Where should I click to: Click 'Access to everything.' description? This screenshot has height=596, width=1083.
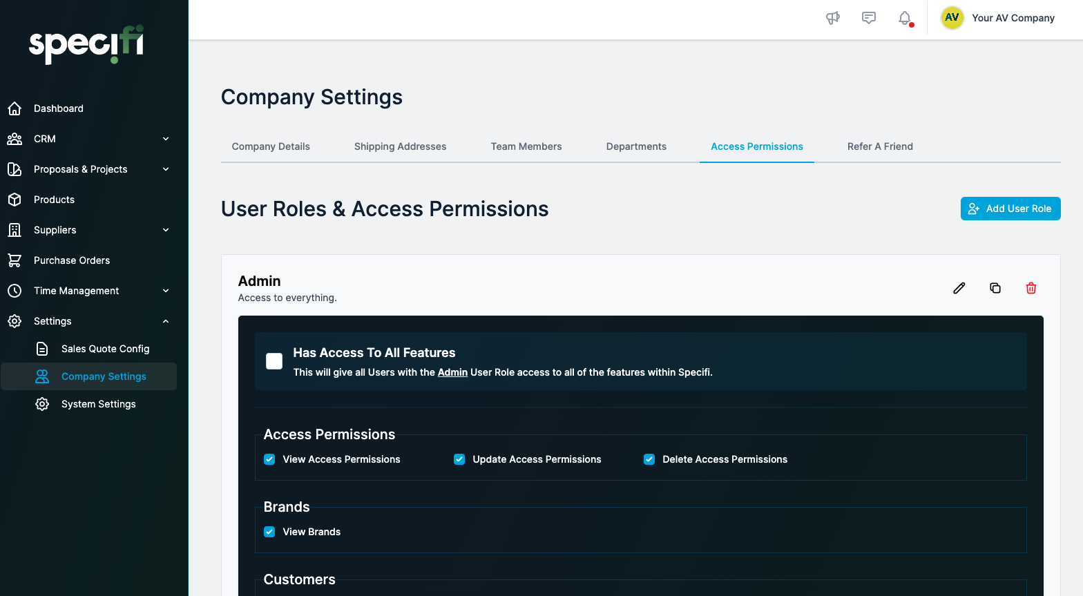click(287, 298)
